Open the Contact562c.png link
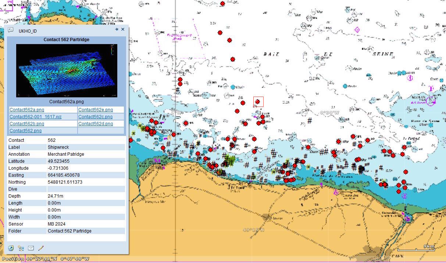 95,117
